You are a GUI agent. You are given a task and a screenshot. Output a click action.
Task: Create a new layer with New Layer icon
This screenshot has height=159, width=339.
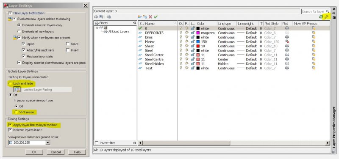point(140,16)
